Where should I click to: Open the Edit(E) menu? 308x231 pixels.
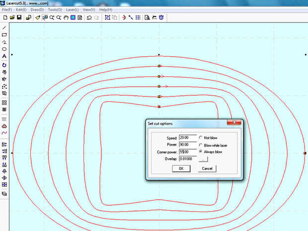pyautogui.click(x=21, y=9)
